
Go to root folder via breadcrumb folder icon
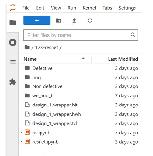[x=27, y=47]
